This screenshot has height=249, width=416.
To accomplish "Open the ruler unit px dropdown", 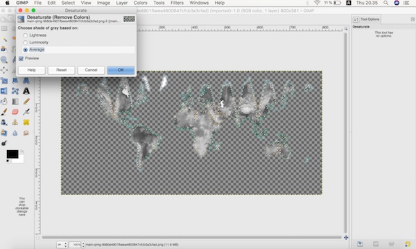I will coord(62,245).
